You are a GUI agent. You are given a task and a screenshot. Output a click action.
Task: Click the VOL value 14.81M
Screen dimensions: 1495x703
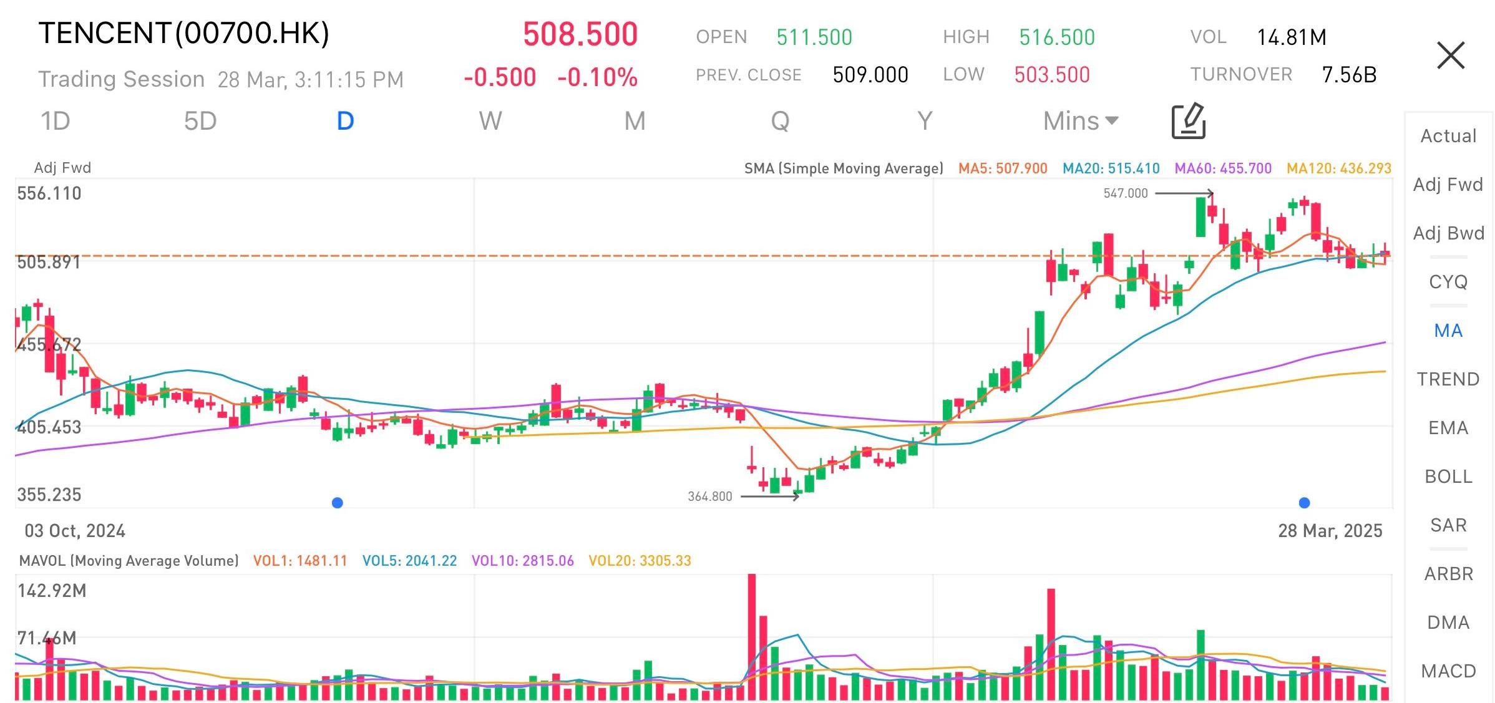point(1292,37)
